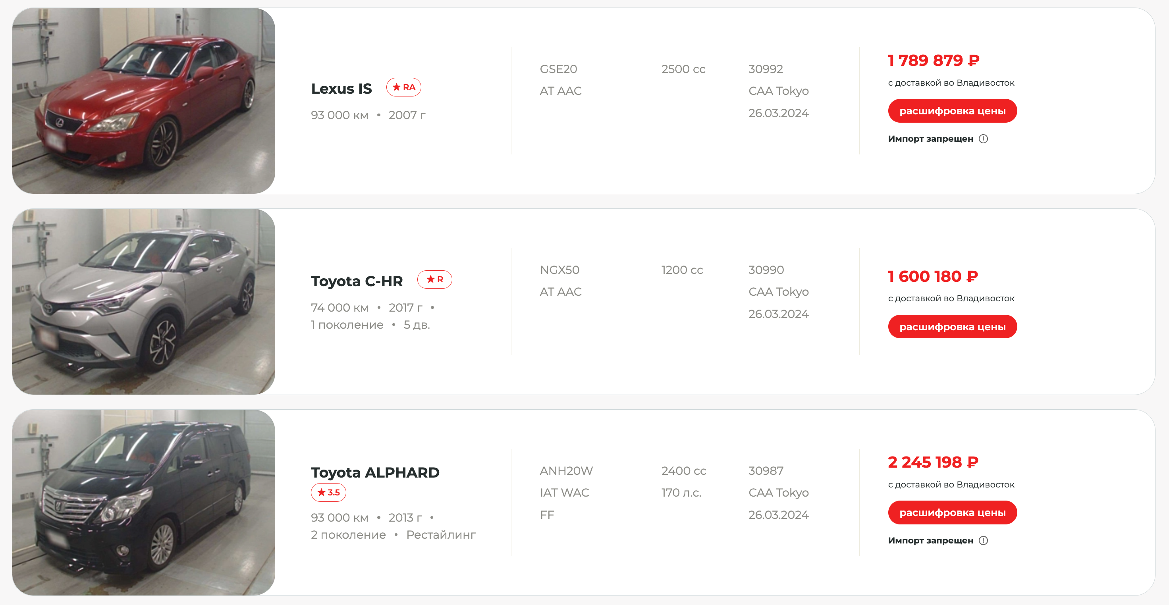Click the 1 789 879 ₽ price
Image resolution: width=1169 pixels, height=605 pixels.
(x=933, y=60)
